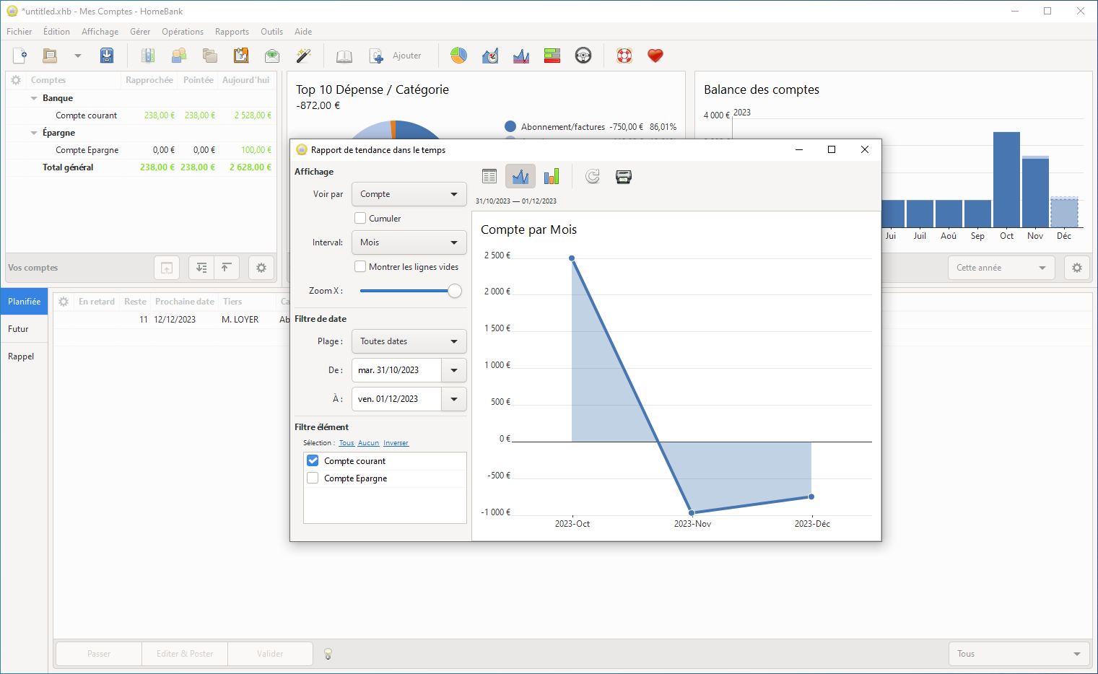The width and height of the screenshot is (1098, 674).
Task: Click the Aucun selection link
Action: point(368,443)
